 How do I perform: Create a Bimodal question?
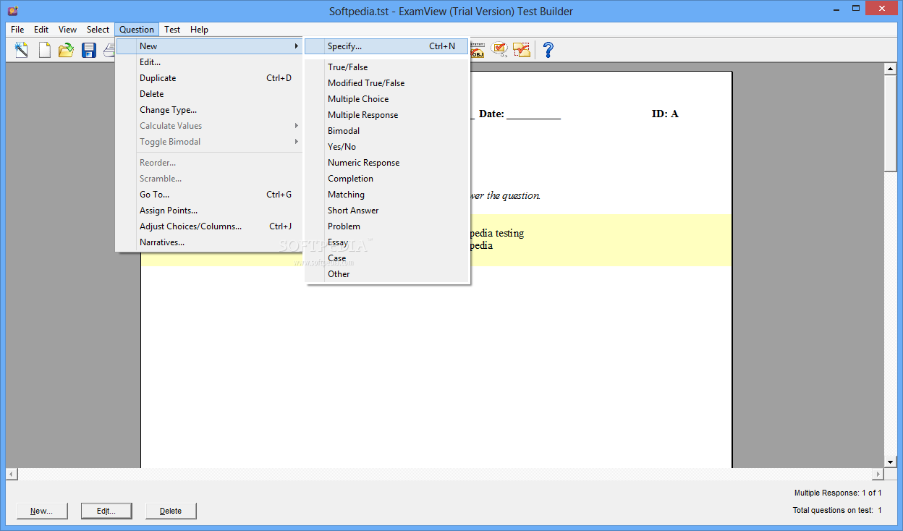pyautogui.click(x=387, y=131)
